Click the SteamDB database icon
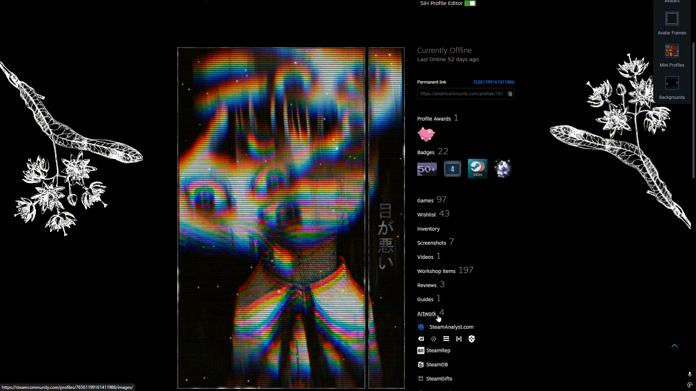 click(x=421, y=365)
